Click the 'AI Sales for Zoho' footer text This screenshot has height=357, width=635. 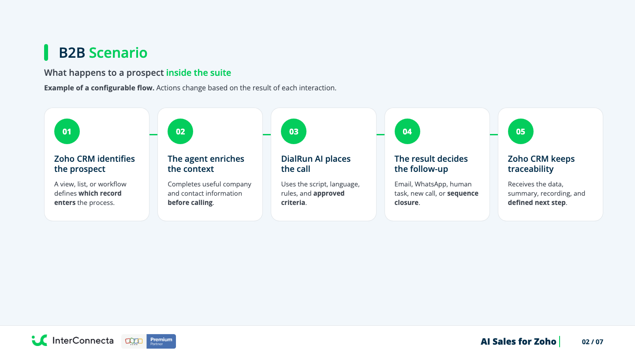[519, 342]
